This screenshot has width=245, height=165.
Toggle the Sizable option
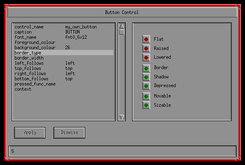[x=146, y=105]
